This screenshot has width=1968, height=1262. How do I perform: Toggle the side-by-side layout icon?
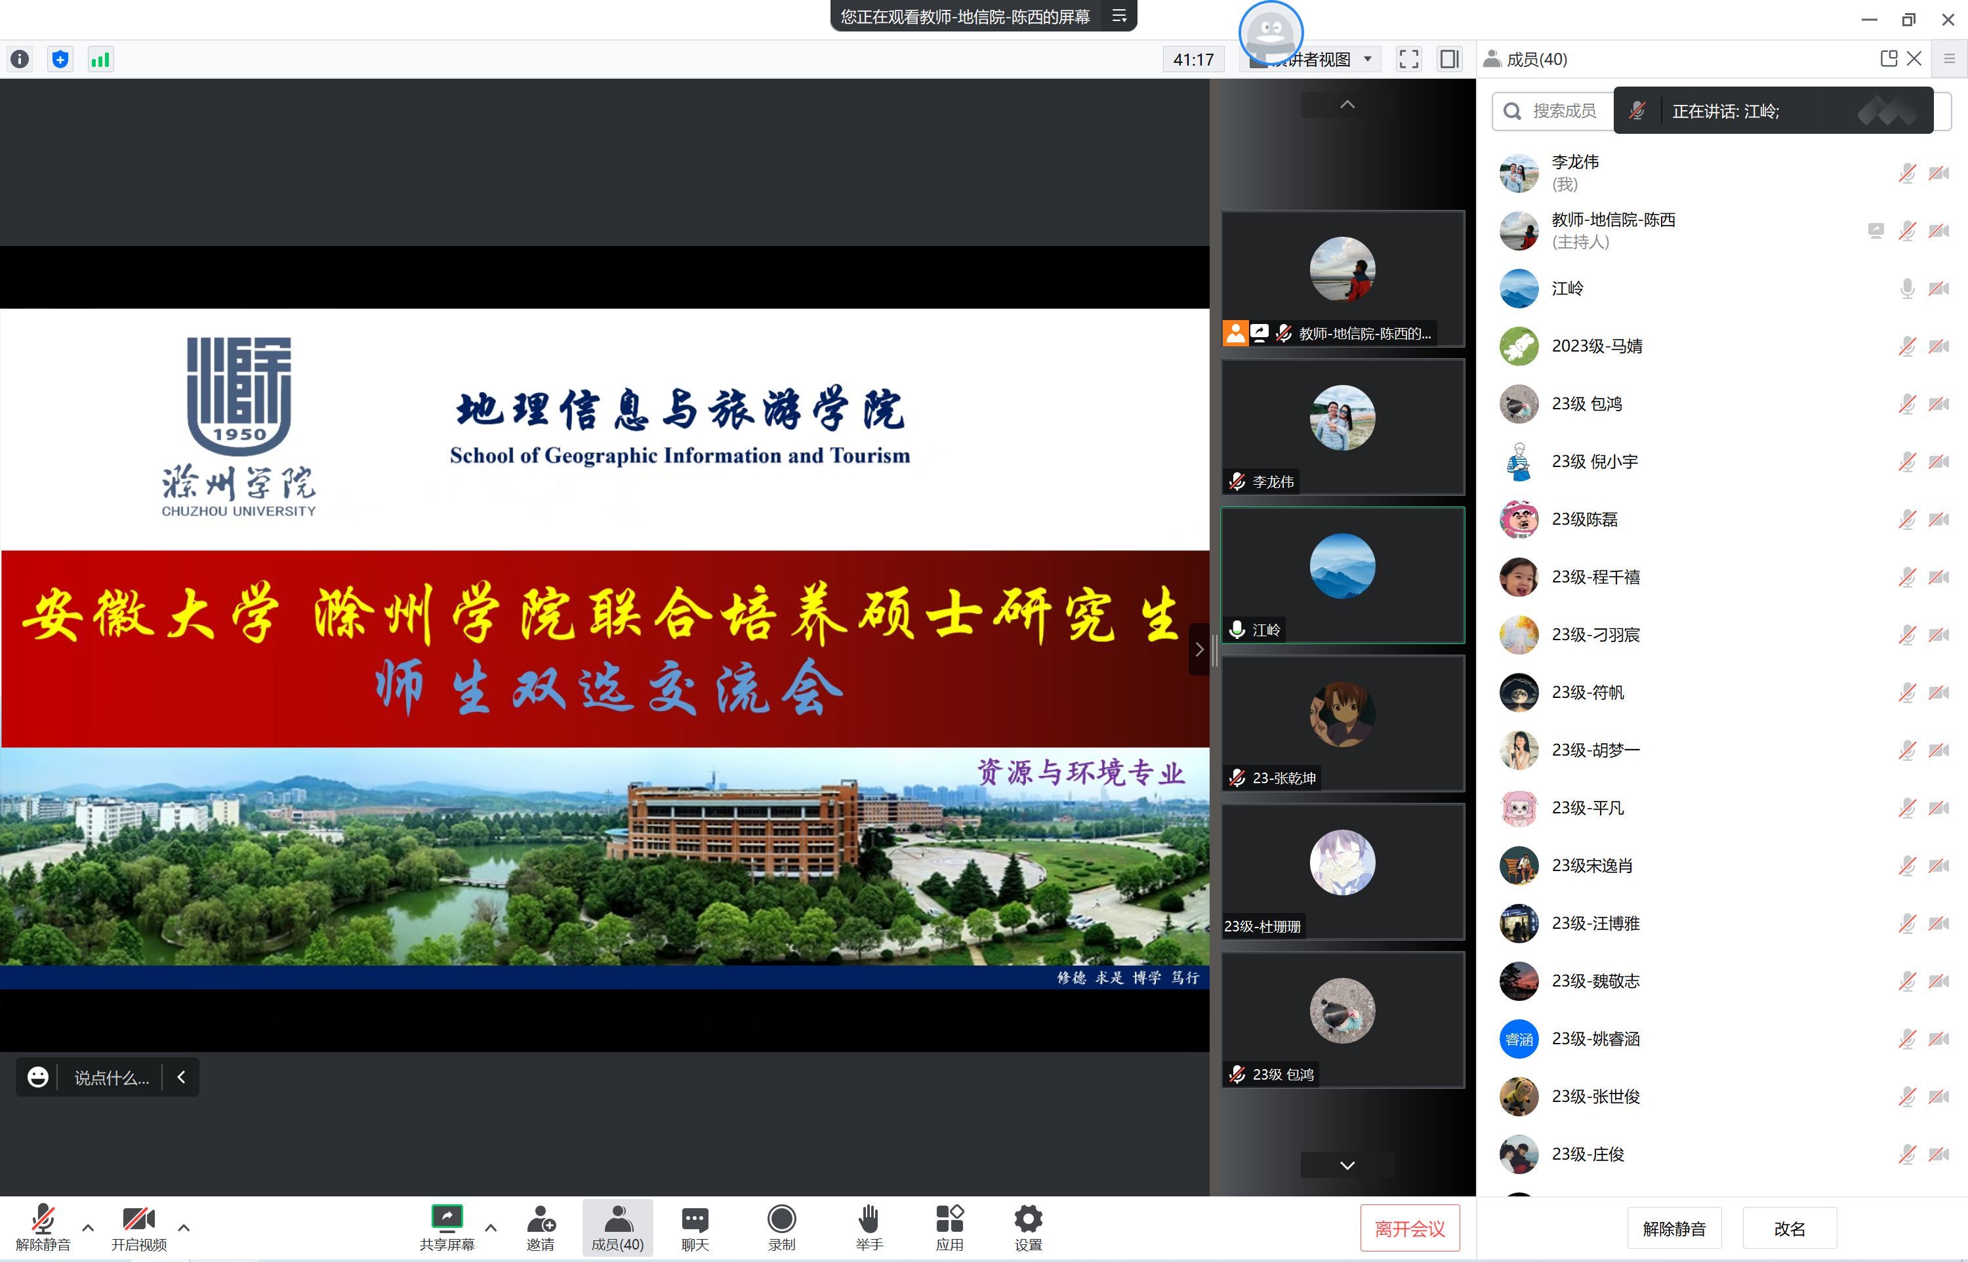tap(1449, 59)
